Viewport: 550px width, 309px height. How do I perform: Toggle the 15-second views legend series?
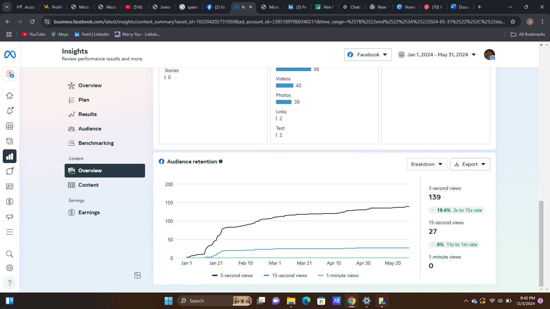click(285, 275)
